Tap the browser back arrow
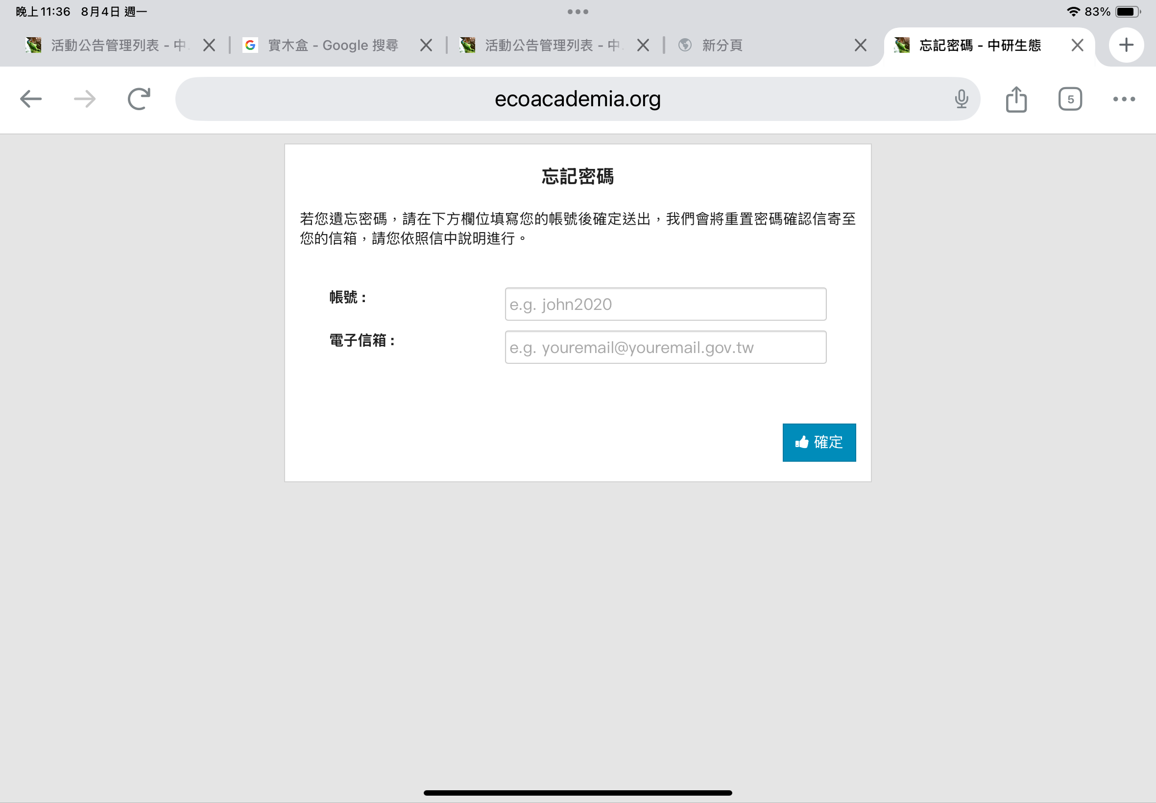 tap(31, 99)
